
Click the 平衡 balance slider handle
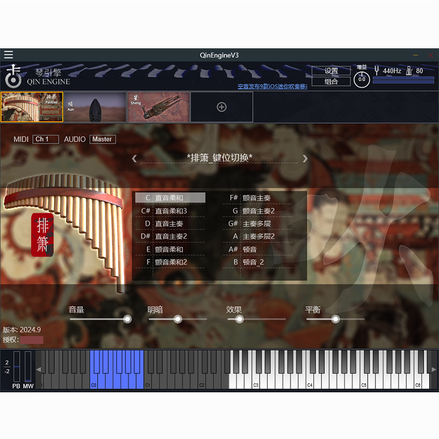[x=335, y=319]
